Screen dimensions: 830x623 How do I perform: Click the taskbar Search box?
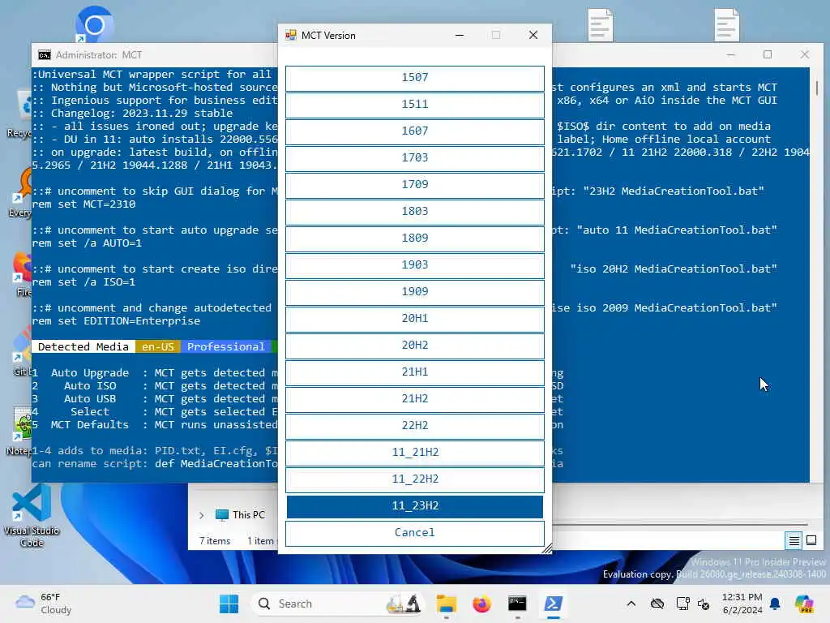tap(338, 604)
